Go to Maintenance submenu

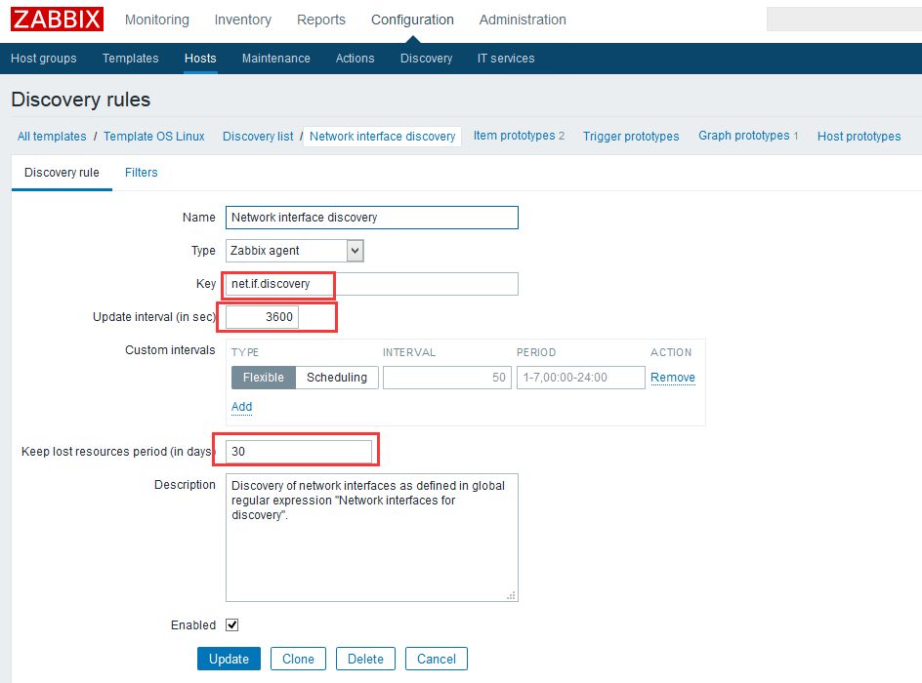click(x=275, y=59)
